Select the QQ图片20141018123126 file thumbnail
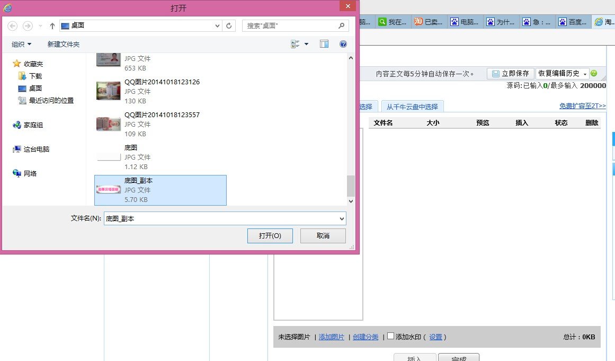Image resolution: width=615 pixels, height=361 pixels. tap(108, 91)
